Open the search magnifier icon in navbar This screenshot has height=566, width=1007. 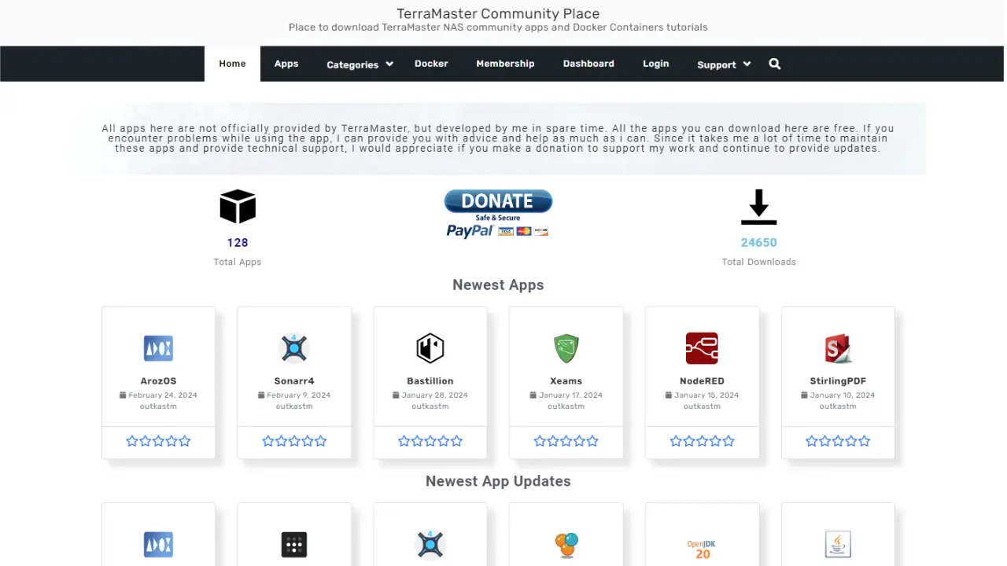coord(775,64)
